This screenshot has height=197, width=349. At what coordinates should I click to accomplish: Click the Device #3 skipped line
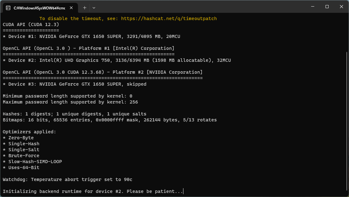click(x=74, y=84)
